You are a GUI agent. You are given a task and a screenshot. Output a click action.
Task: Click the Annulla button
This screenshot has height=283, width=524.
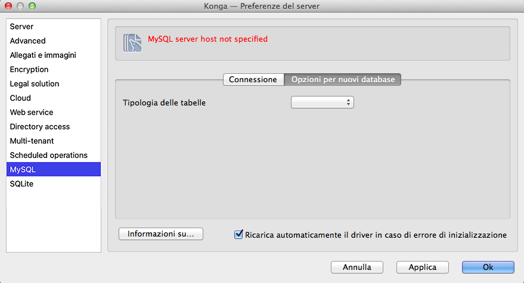356,267
